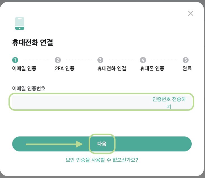205x178 pixels.
Task: Click the 휴대전화 연결 step label
Action: click(112, 68)
